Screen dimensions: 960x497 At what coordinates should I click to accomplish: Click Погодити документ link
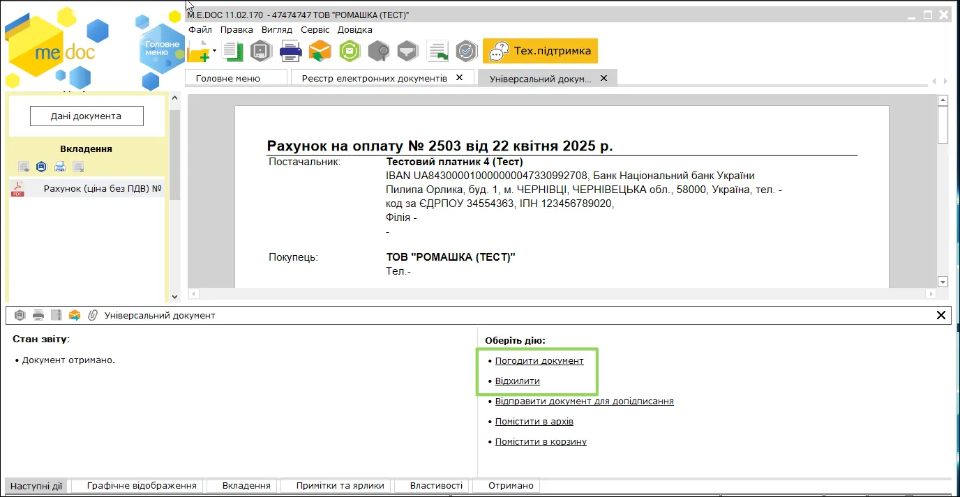(539, 361)
